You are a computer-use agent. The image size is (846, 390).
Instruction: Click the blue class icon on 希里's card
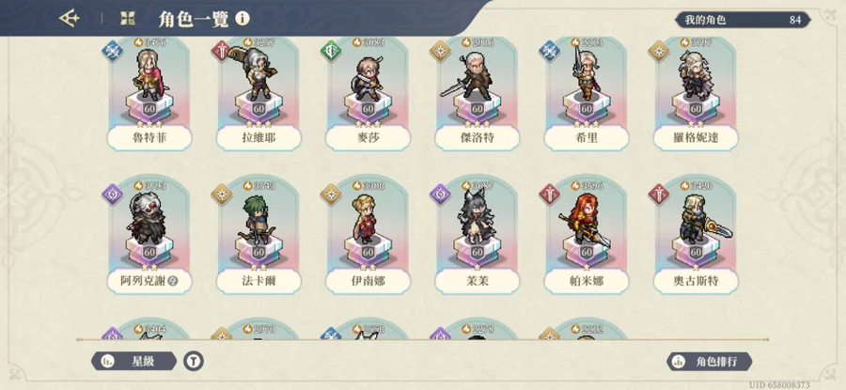coord(549,52)
